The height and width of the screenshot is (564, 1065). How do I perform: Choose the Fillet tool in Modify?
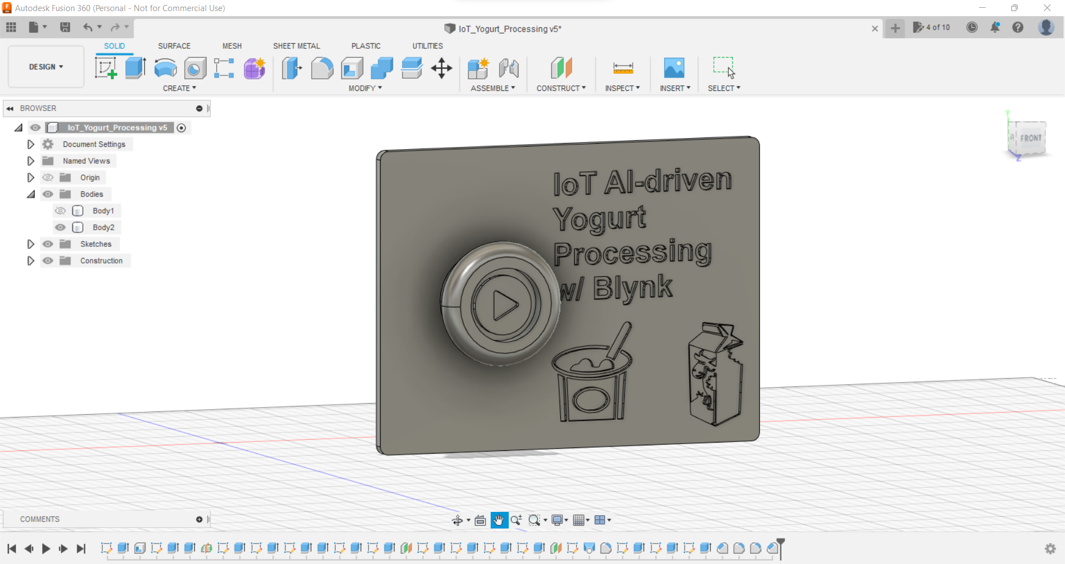322,68
